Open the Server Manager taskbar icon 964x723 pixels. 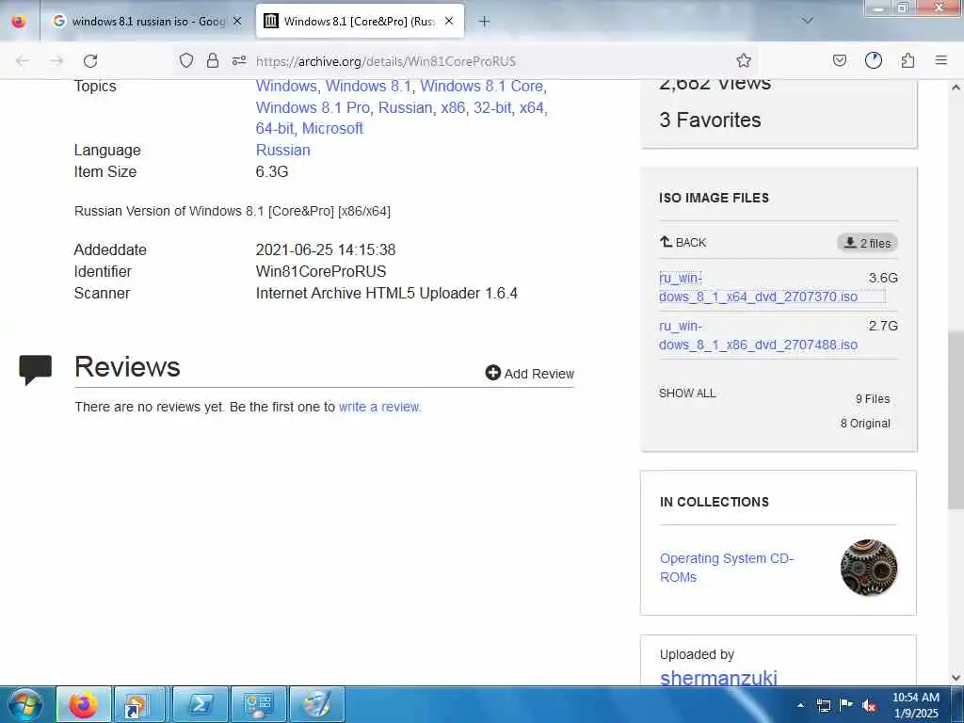point(258,704)
